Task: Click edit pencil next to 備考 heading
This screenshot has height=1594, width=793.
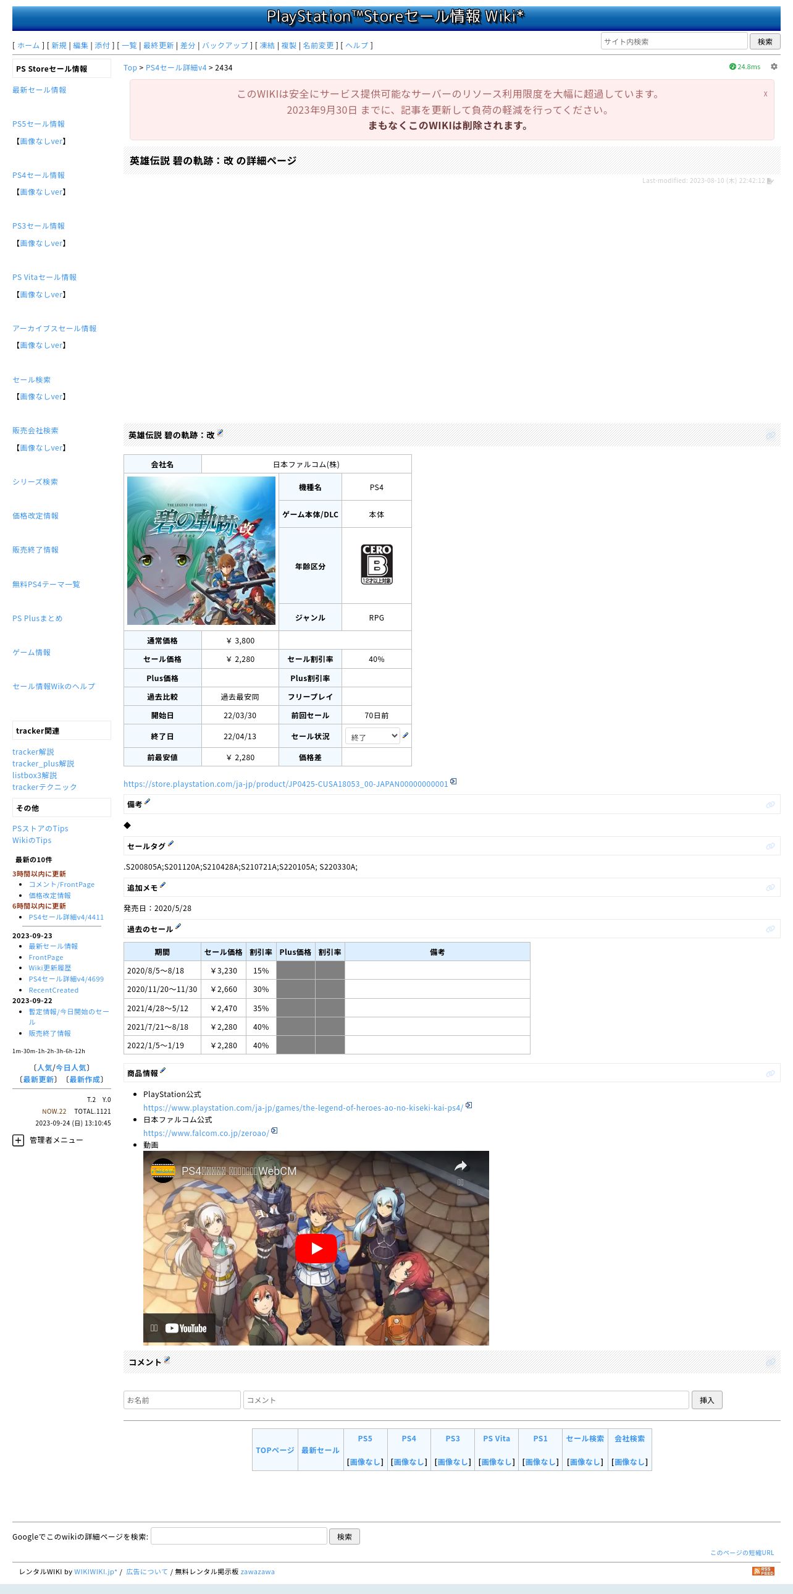Action: tap(147, 802)
